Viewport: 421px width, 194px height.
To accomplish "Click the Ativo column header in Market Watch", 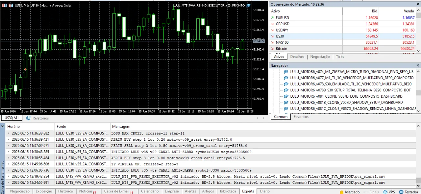I will [306, 11].
